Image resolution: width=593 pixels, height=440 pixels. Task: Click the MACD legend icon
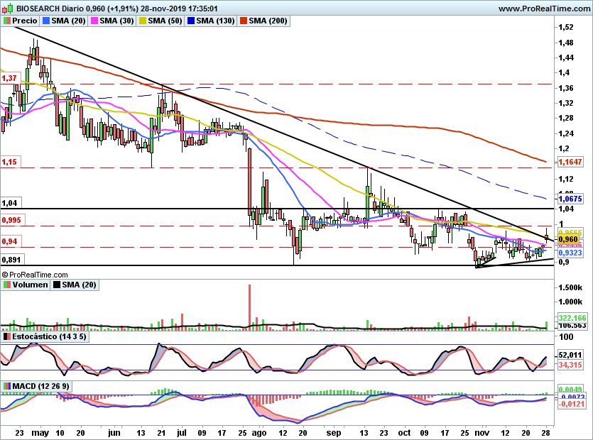coord(7,386)
